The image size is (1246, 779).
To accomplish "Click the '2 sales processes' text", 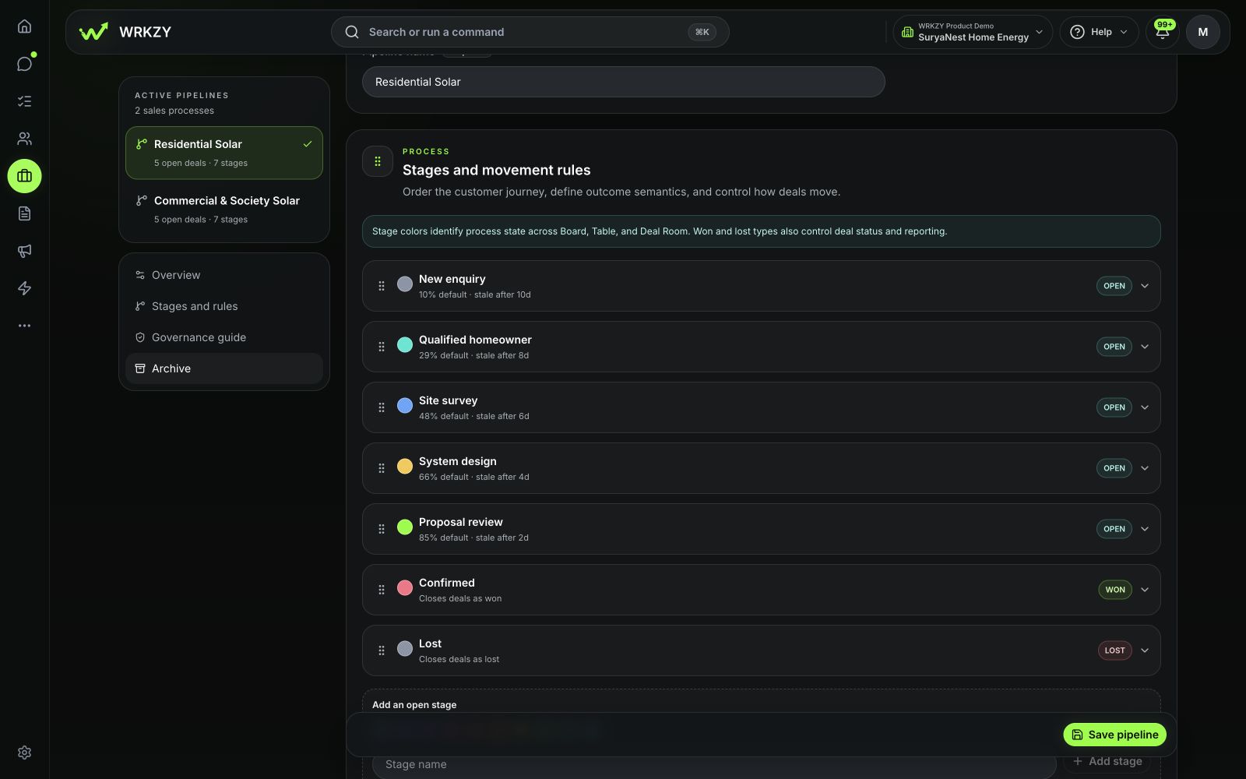I will (x=174, y=111).
